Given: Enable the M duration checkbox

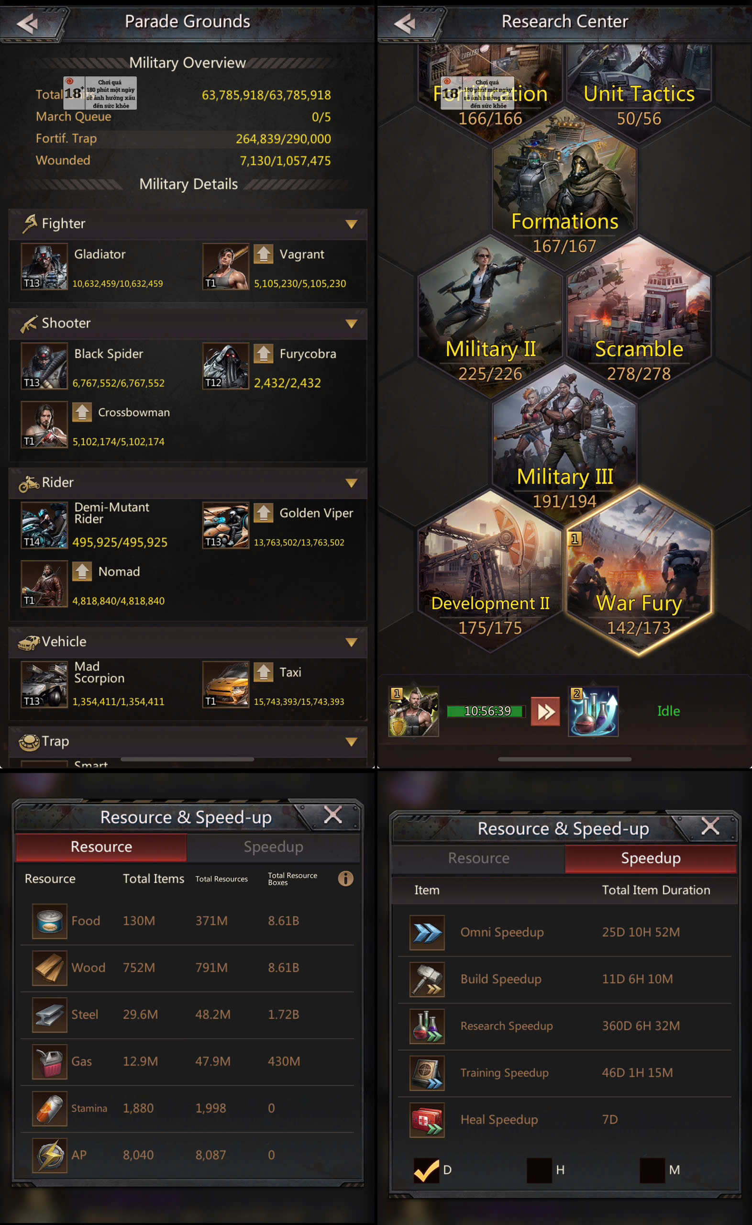Looking at the screenshot, I should [x=652, y=1170].
